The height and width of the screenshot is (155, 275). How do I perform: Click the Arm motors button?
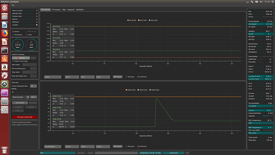click(20, 103)
